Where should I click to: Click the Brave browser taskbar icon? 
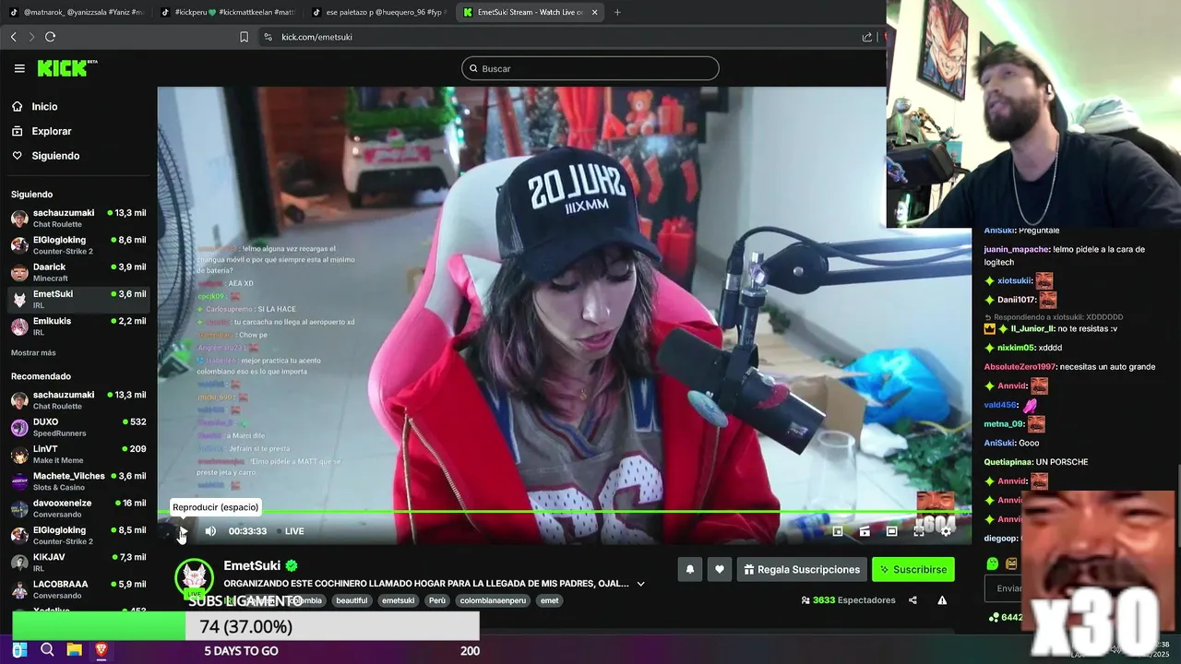[x=101, y=650]
